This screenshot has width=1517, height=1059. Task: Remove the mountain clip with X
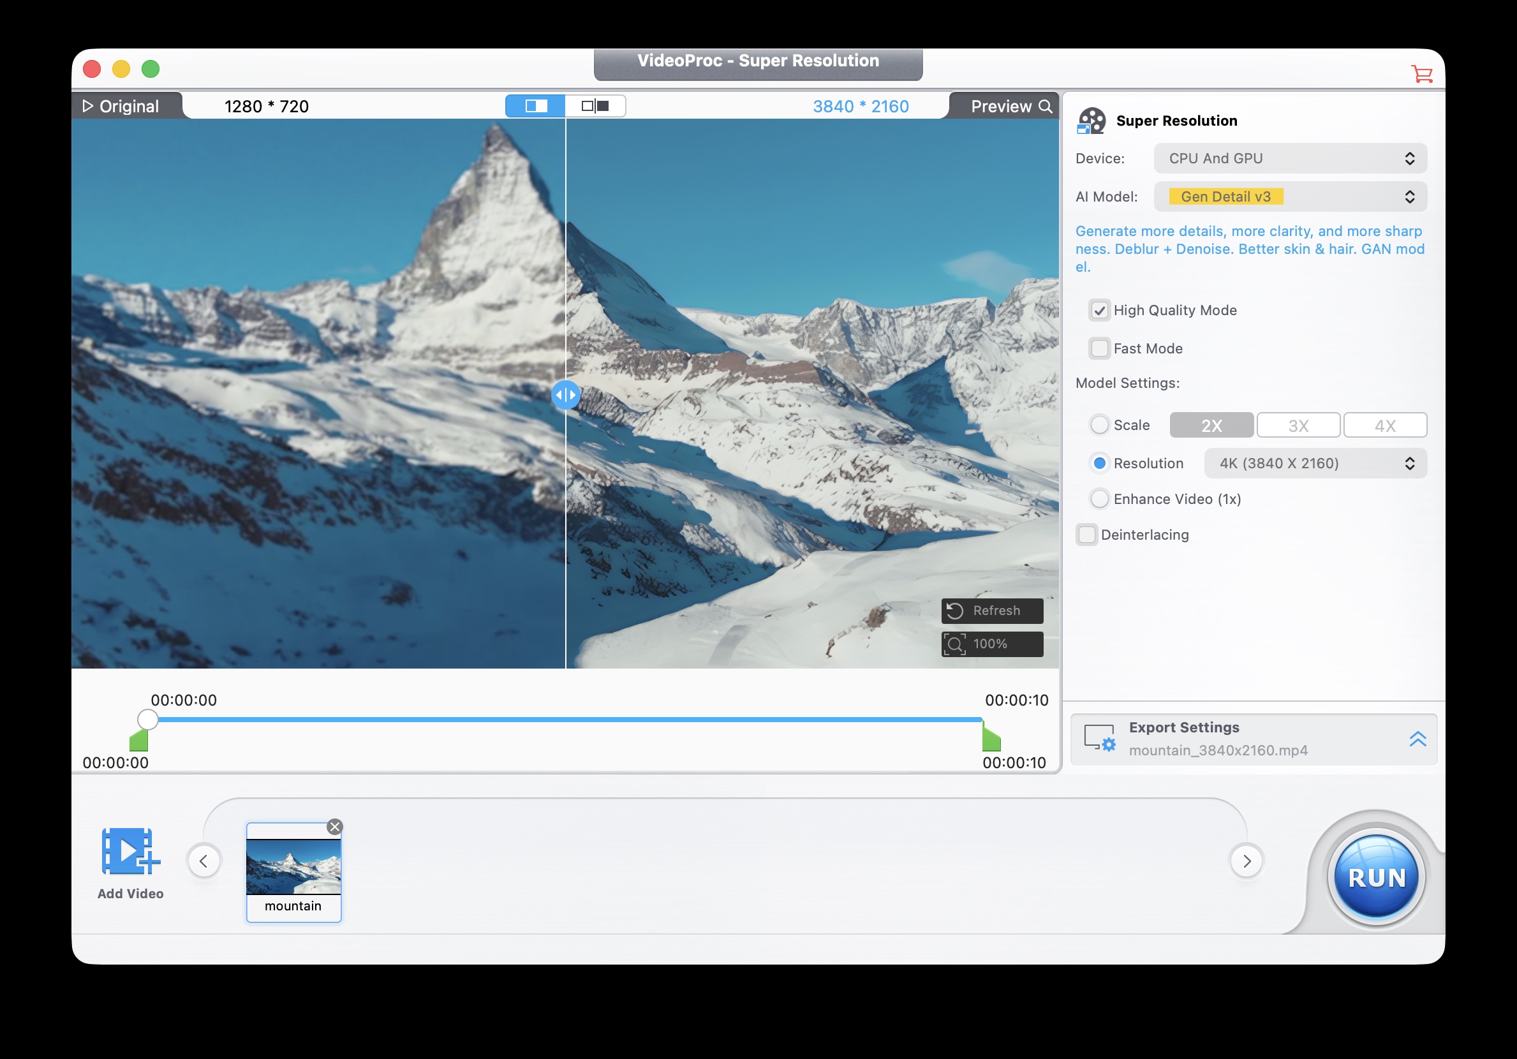pyautogui.click(x=335, y=826)
